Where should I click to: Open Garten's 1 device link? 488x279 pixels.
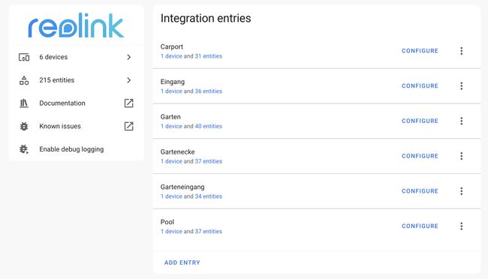click(171, 126)
